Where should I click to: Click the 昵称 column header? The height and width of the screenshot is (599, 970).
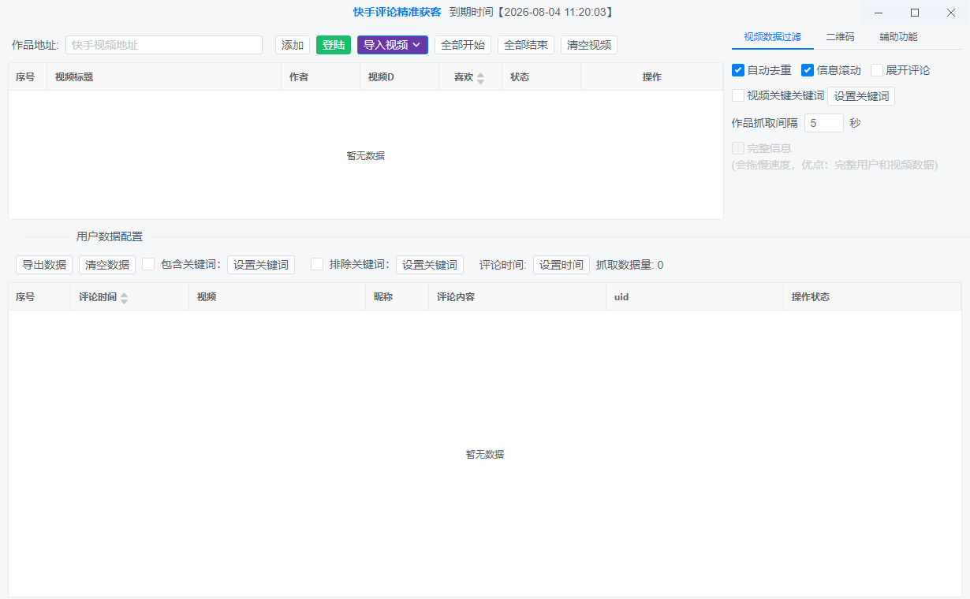coord(397,297)
